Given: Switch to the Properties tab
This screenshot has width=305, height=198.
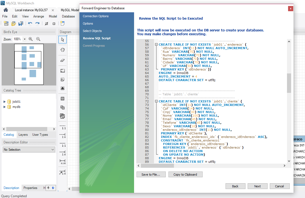Looking at the screenshot, I should tap(30, 188).
